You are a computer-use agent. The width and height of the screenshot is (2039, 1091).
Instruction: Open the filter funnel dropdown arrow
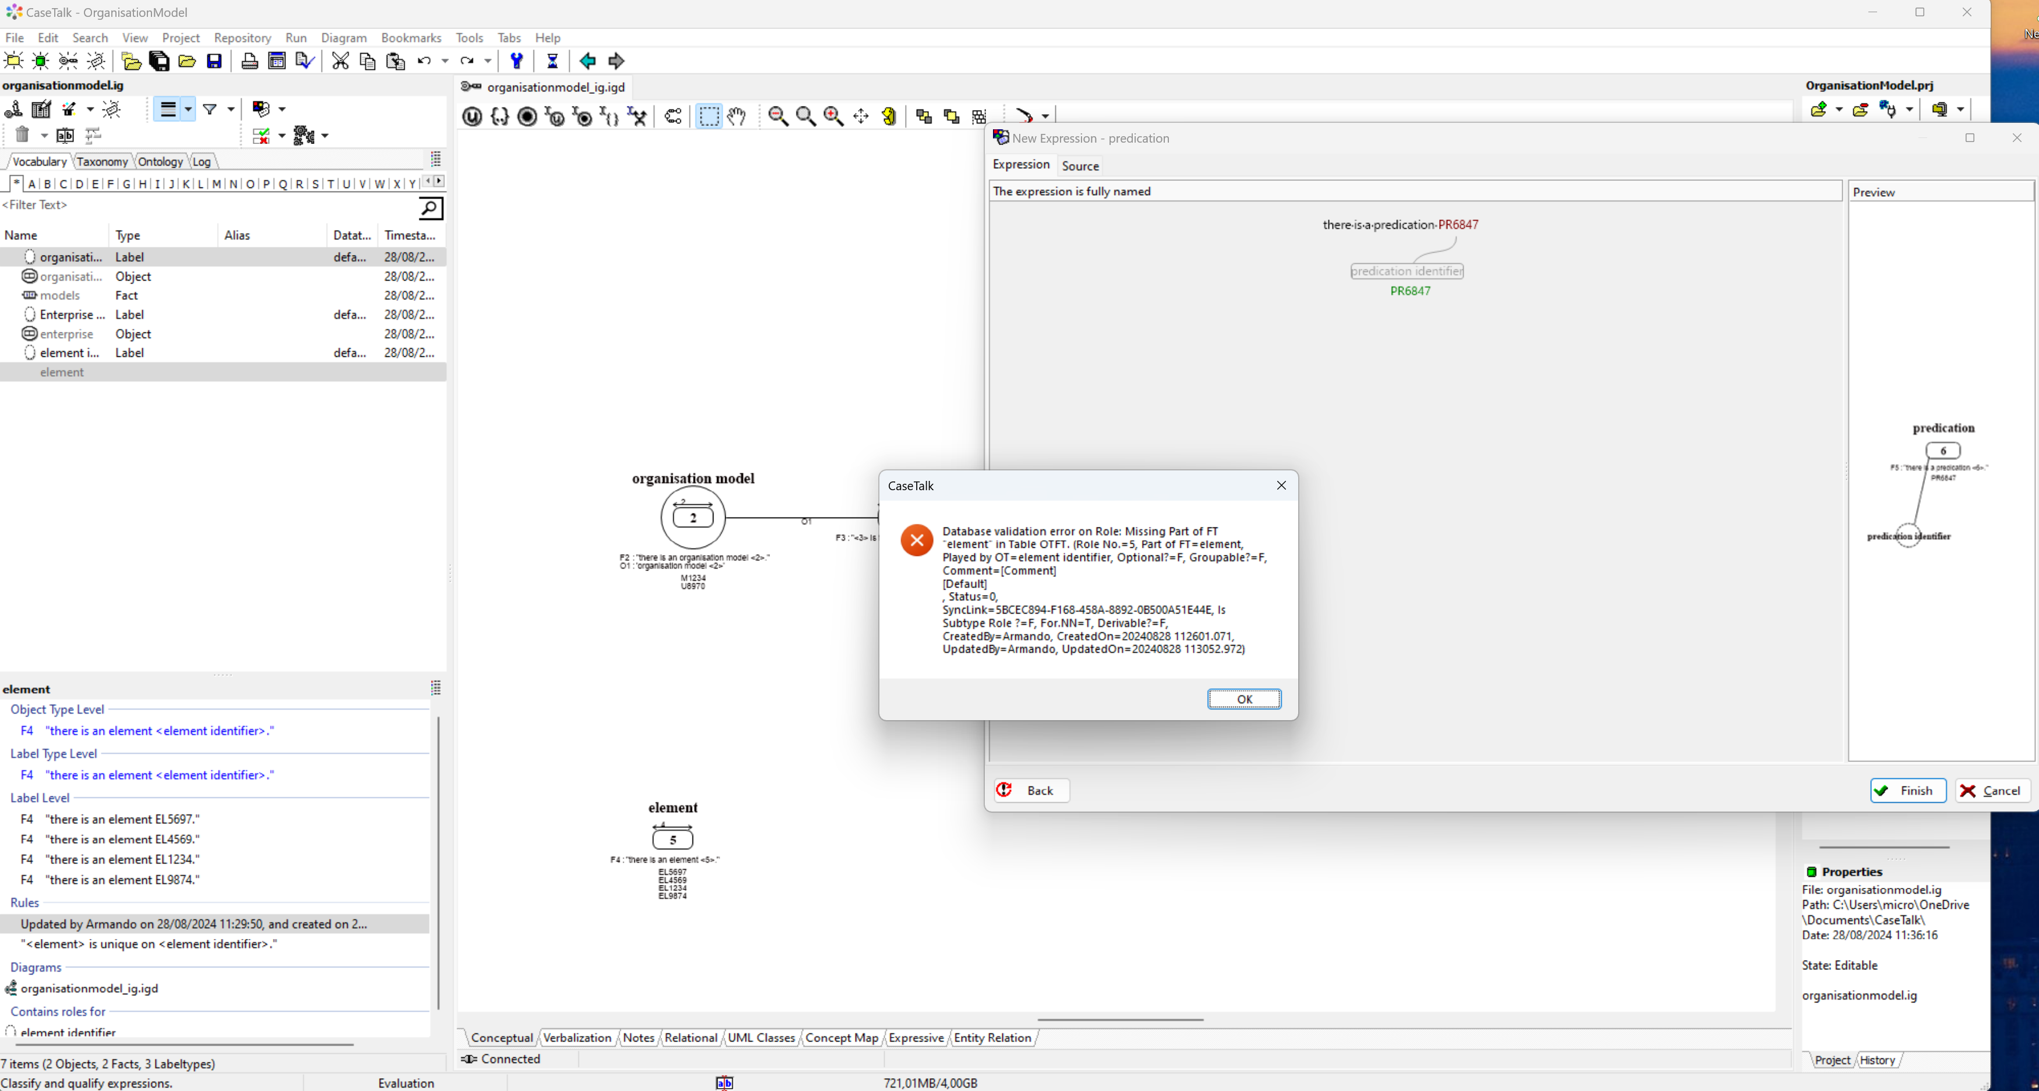click(231, 109)
